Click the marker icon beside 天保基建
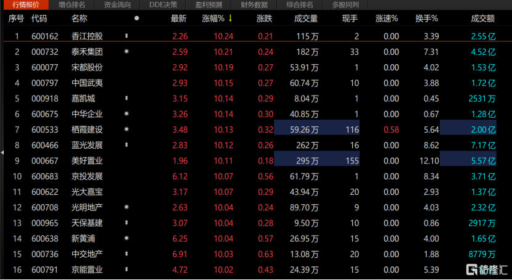Screen dimensions: 512x280 click(x=126, y=223)
